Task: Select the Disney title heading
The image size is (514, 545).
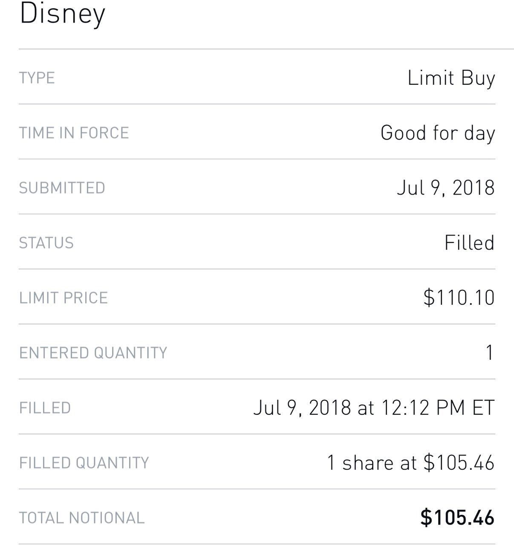Action: pyautogui.click(x=62, y=15)
